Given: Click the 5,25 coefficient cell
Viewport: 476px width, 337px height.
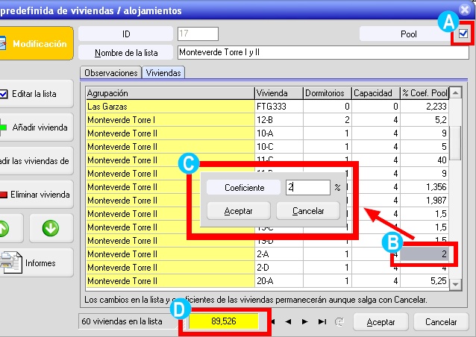Looking at the screenshot, I should tap(425, 281).
